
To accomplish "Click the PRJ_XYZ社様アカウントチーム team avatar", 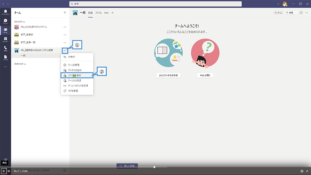I will click(x=16, y=27).
